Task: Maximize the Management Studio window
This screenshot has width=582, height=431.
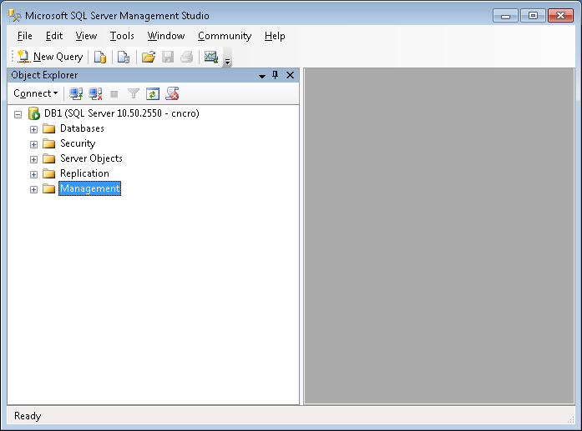Action: click(x=533, y=16)
